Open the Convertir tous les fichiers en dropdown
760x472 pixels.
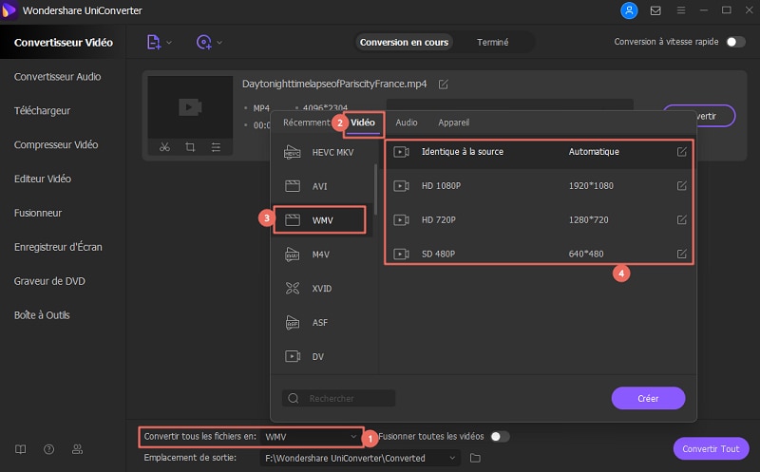[311, 437]
